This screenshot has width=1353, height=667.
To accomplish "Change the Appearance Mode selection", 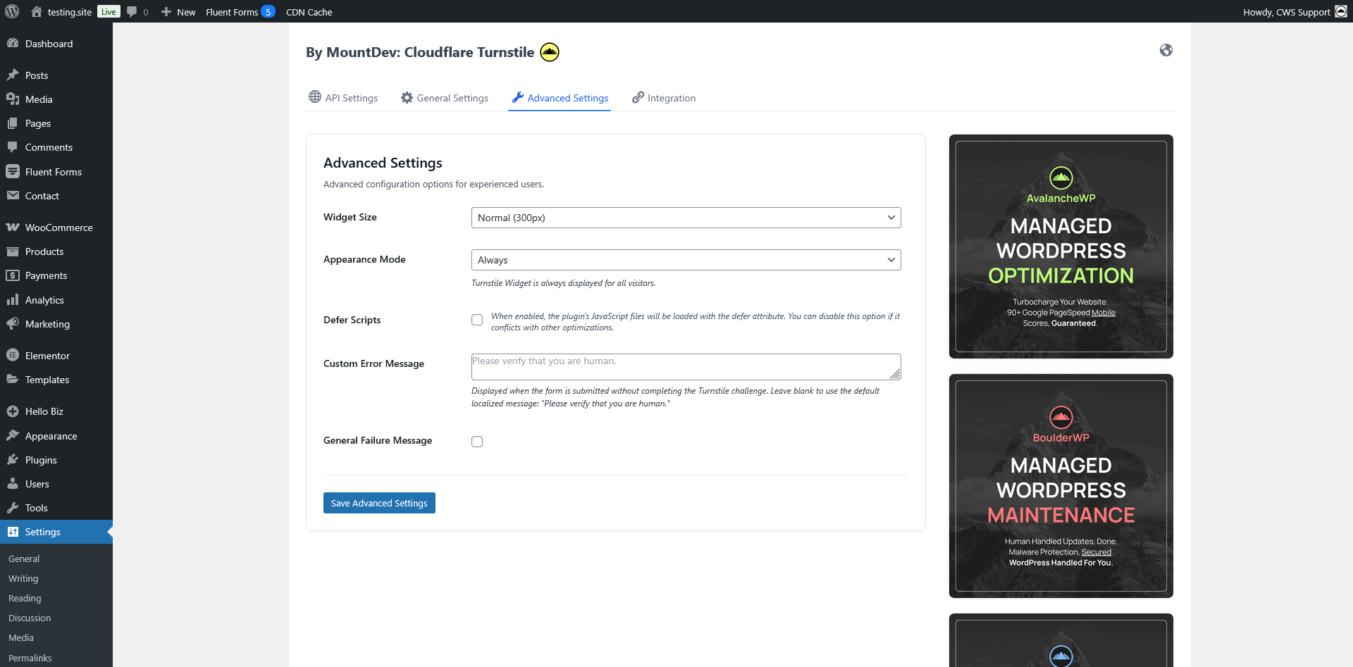I will [x=686, y=259].
